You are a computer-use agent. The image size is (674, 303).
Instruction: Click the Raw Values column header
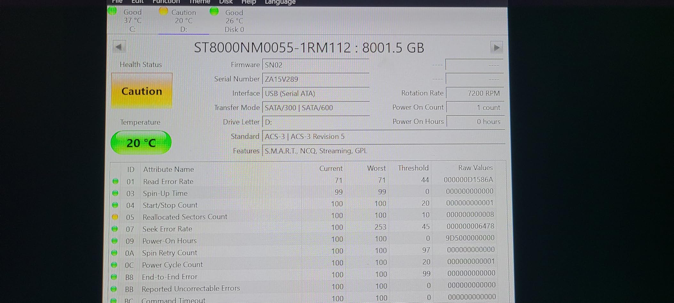pos(475,168)
